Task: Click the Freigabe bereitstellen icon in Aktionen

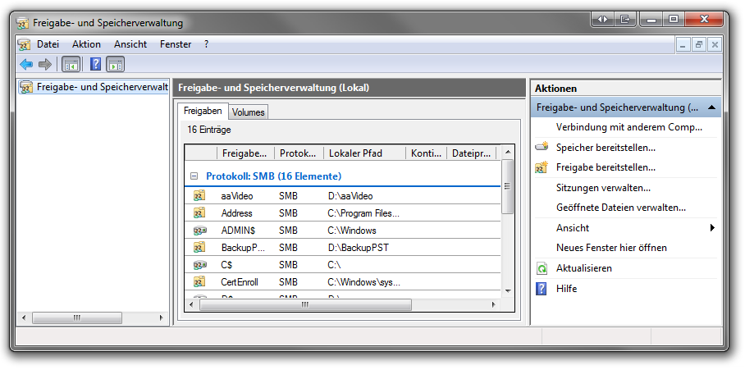Action: pos(542,167)
